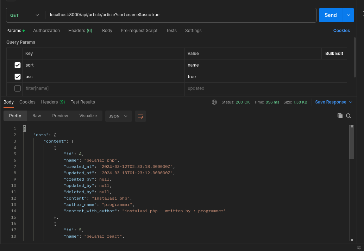Open the Pre-request Script tab
This screenshot has width=364, height=251.
point(139,31)
